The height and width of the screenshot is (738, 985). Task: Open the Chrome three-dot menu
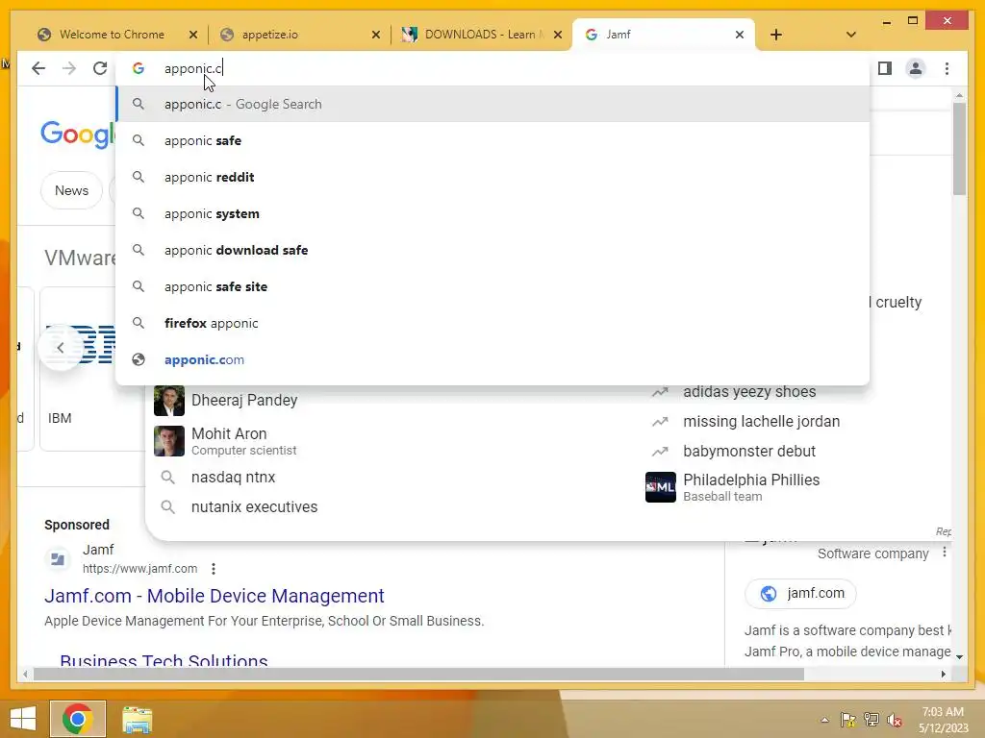[947, 68]
